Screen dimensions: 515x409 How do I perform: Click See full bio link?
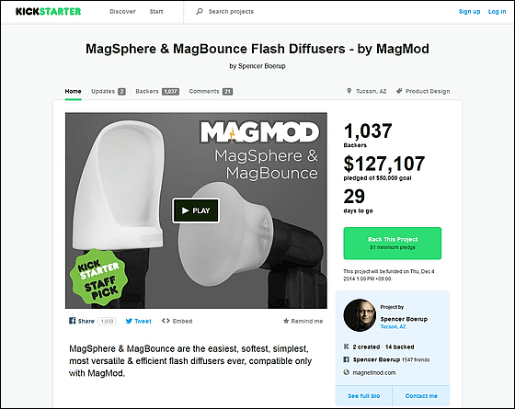364,396
